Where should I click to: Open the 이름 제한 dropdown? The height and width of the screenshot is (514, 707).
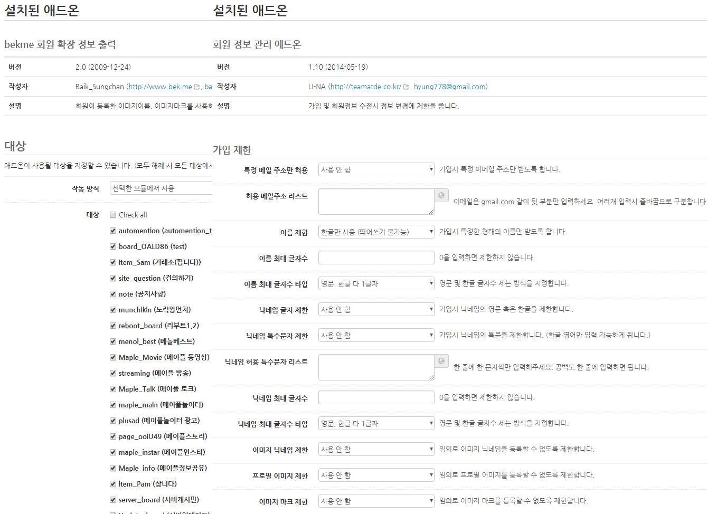pyautogui.click(x=376, y=232)
